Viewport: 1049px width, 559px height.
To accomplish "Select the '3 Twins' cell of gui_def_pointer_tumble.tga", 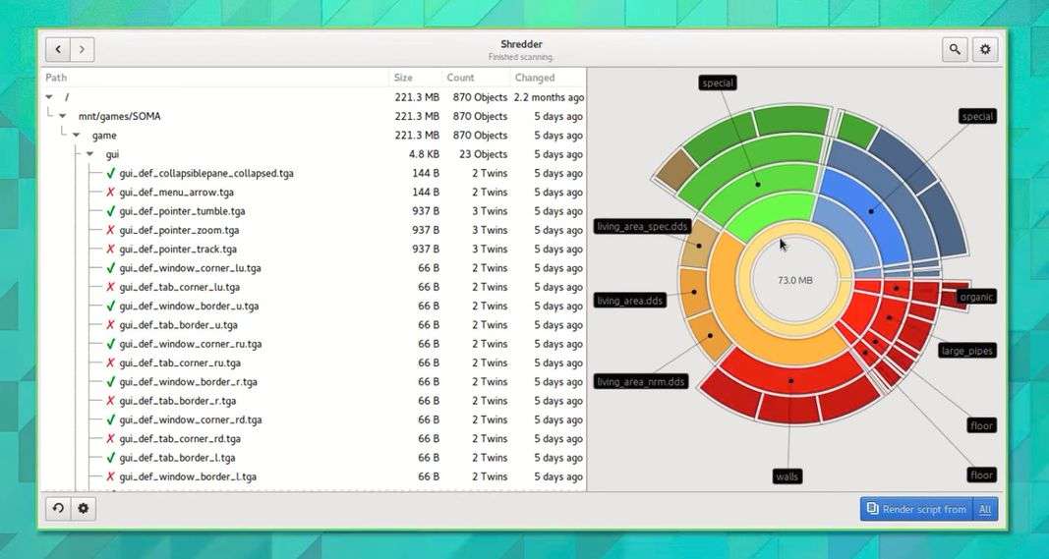I will (x=490, y=211).
